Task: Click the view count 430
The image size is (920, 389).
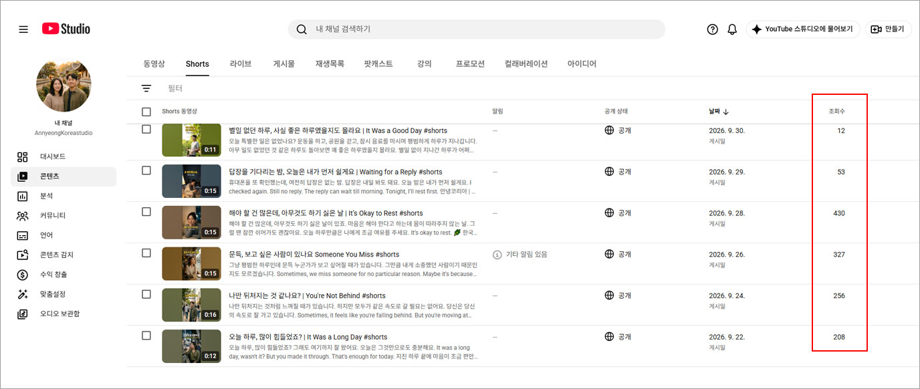Action: tap(839, 213)
